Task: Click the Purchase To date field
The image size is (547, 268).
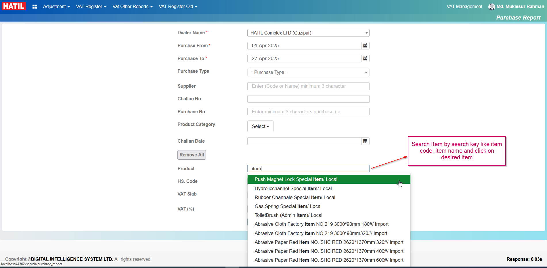Action: pyautogui.click(x=304, y=59)
